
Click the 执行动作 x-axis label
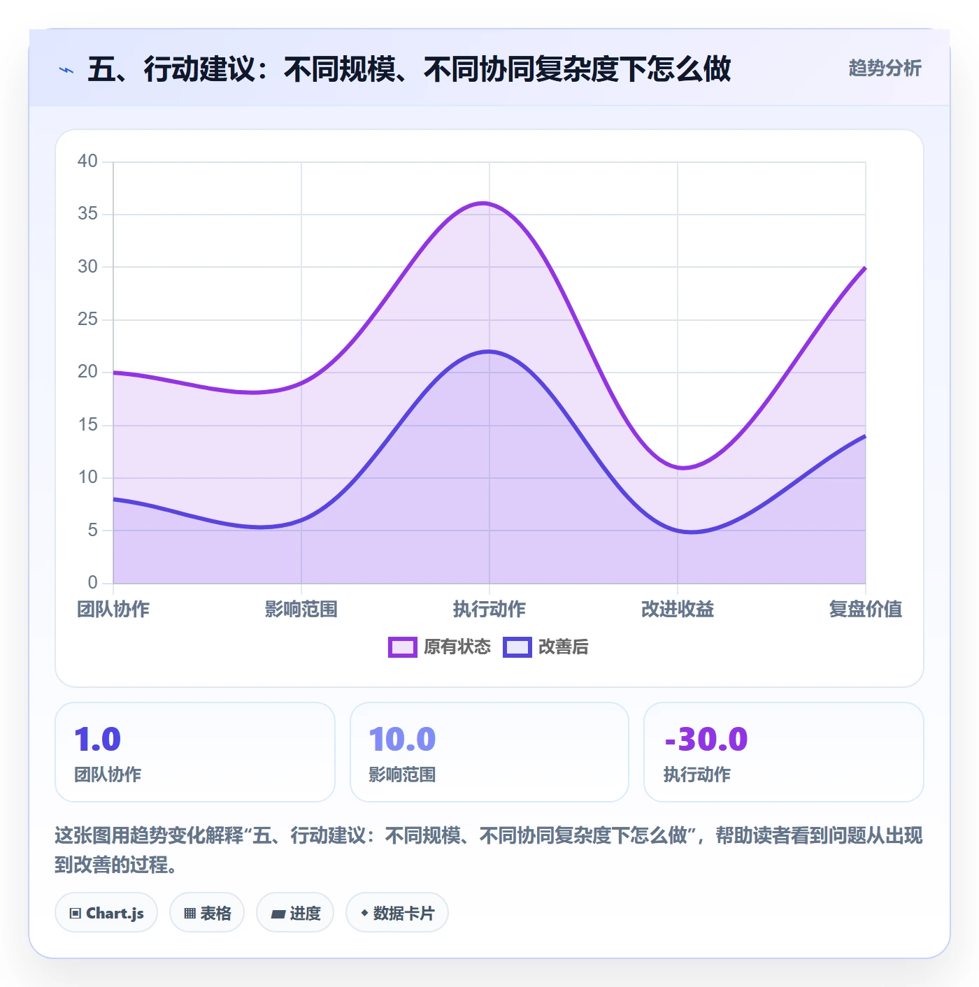coord(489,610)
